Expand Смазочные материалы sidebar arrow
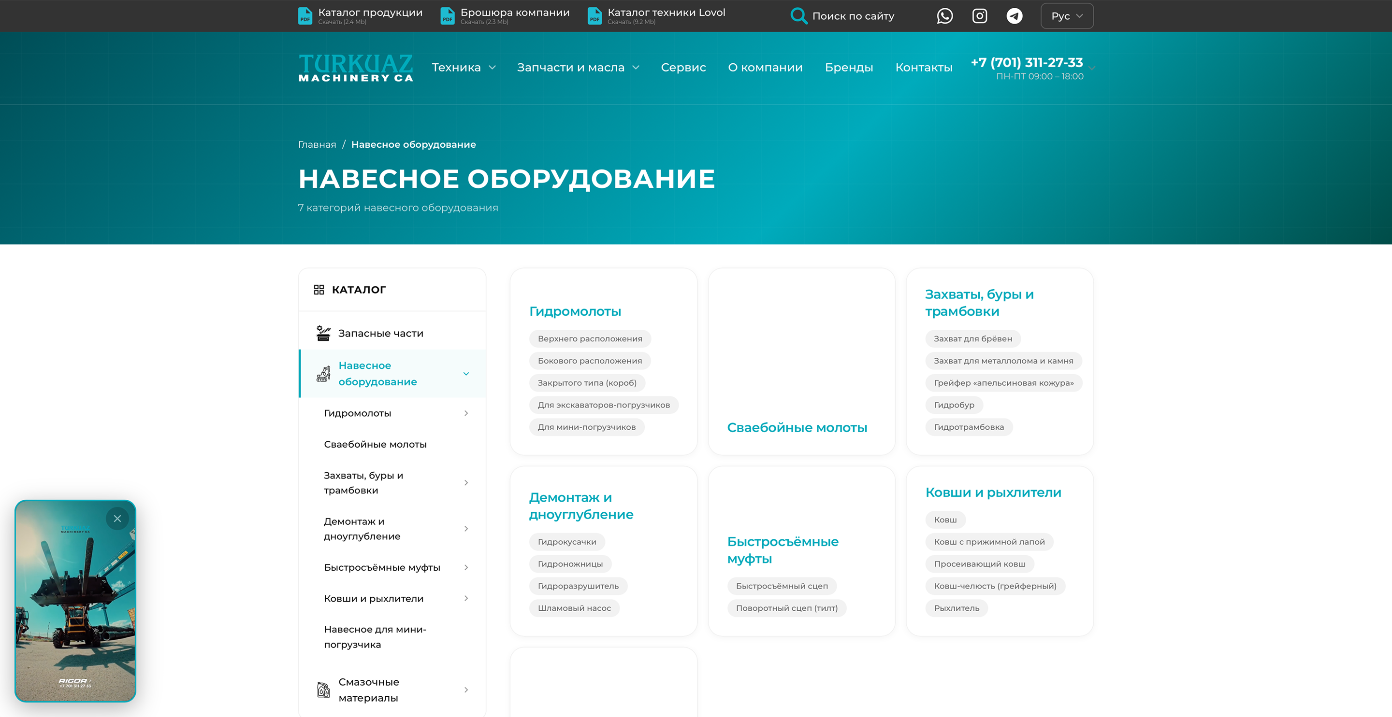Screen dimensions: 1392x717 (x=466, y=690)
